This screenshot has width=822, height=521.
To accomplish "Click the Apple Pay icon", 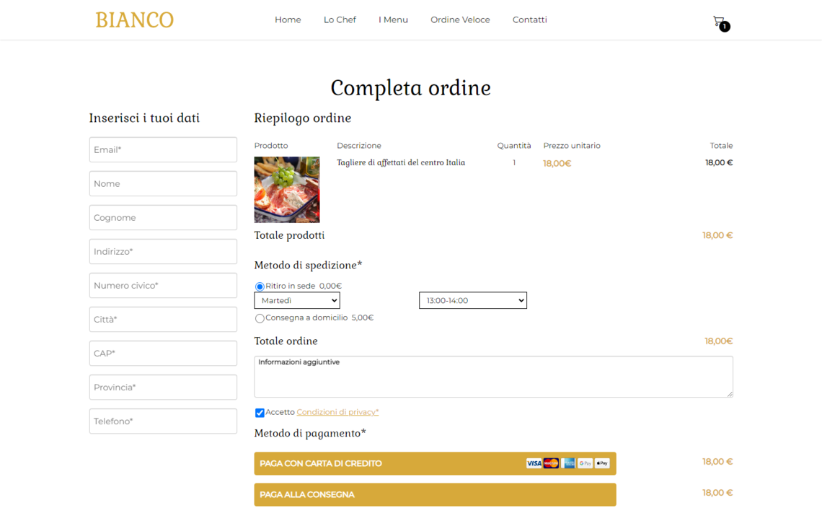I will [602, 463].
